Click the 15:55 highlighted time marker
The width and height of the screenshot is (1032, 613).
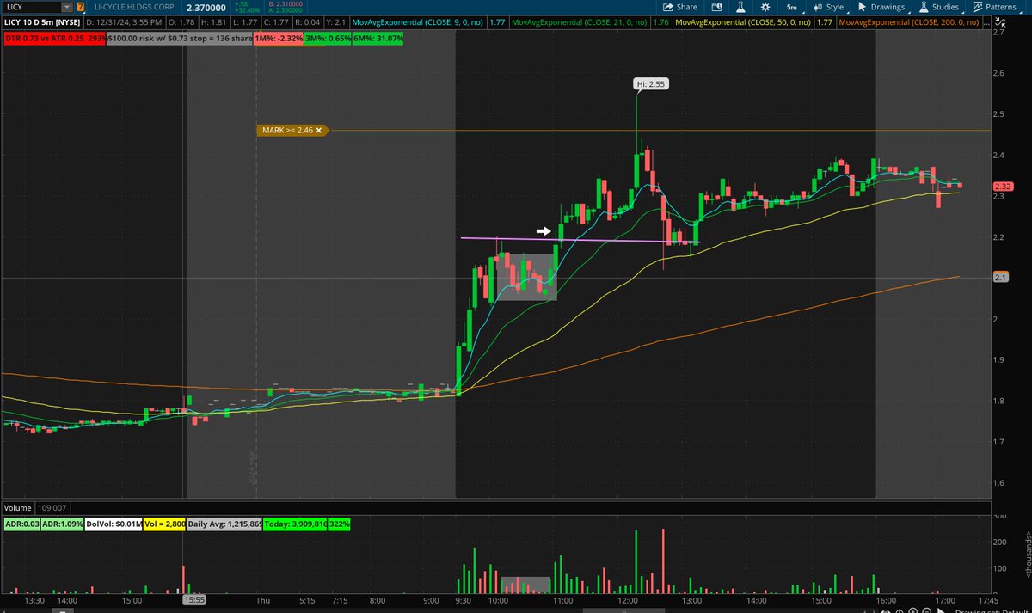click(194, 601)
